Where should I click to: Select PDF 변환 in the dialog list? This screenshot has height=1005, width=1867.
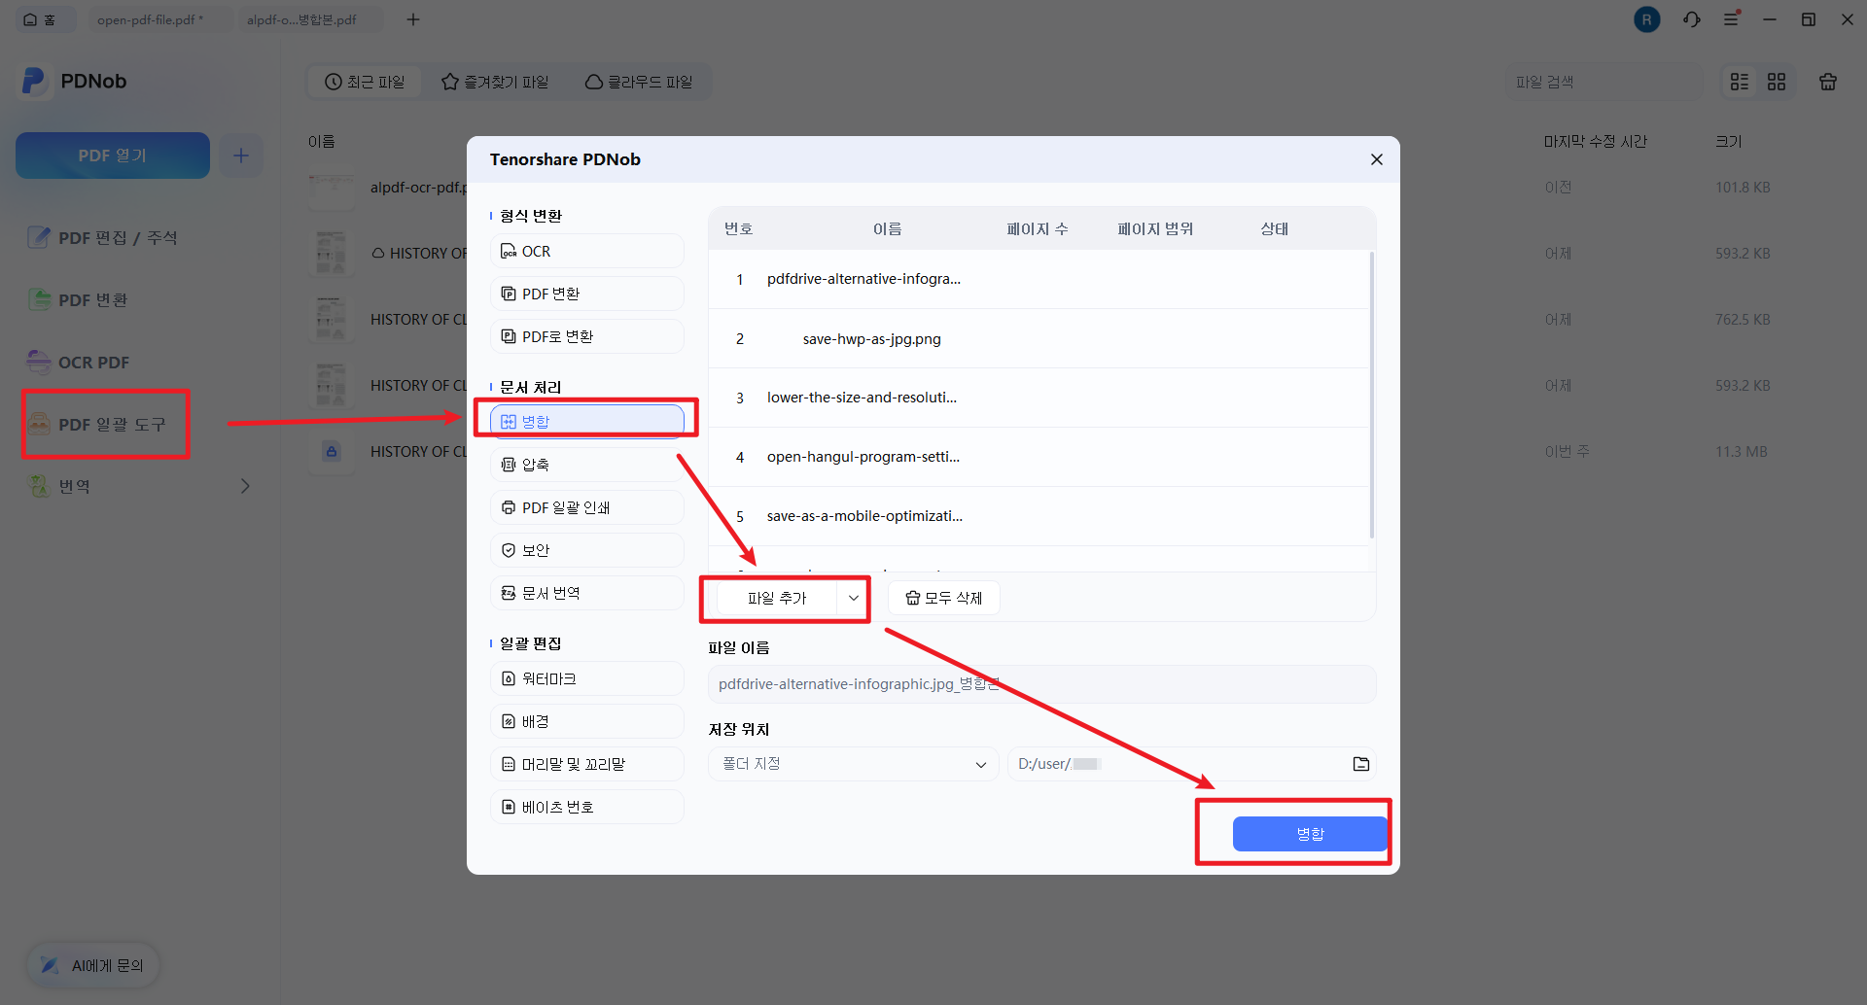click(587, 294)
